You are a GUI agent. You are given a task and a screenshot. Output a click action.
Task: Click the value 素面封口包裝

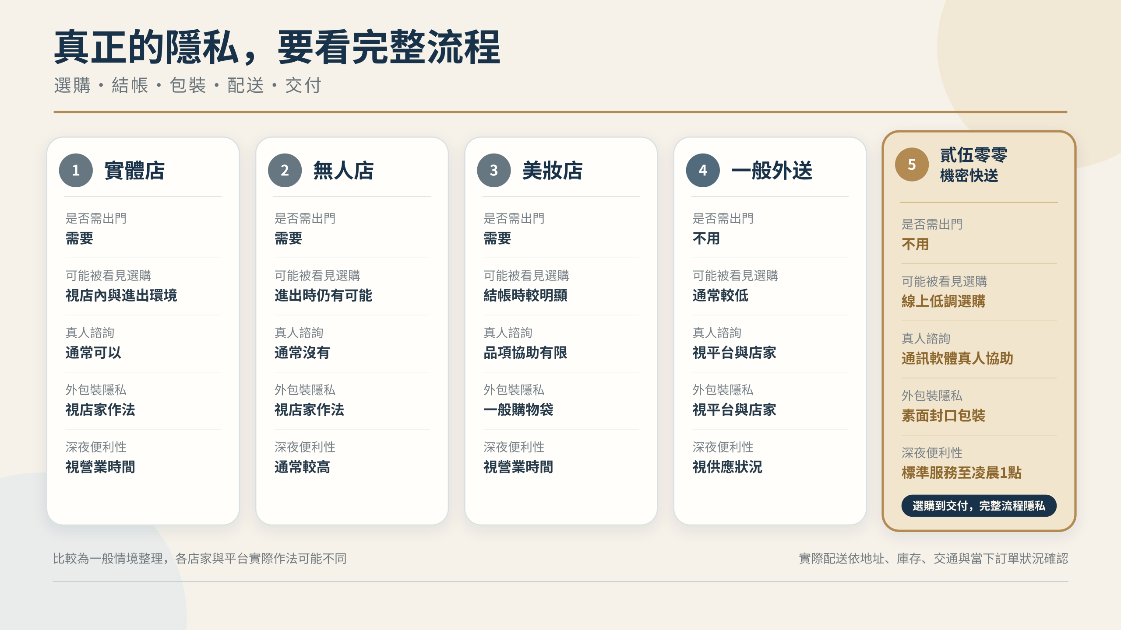tap(943, 416)
